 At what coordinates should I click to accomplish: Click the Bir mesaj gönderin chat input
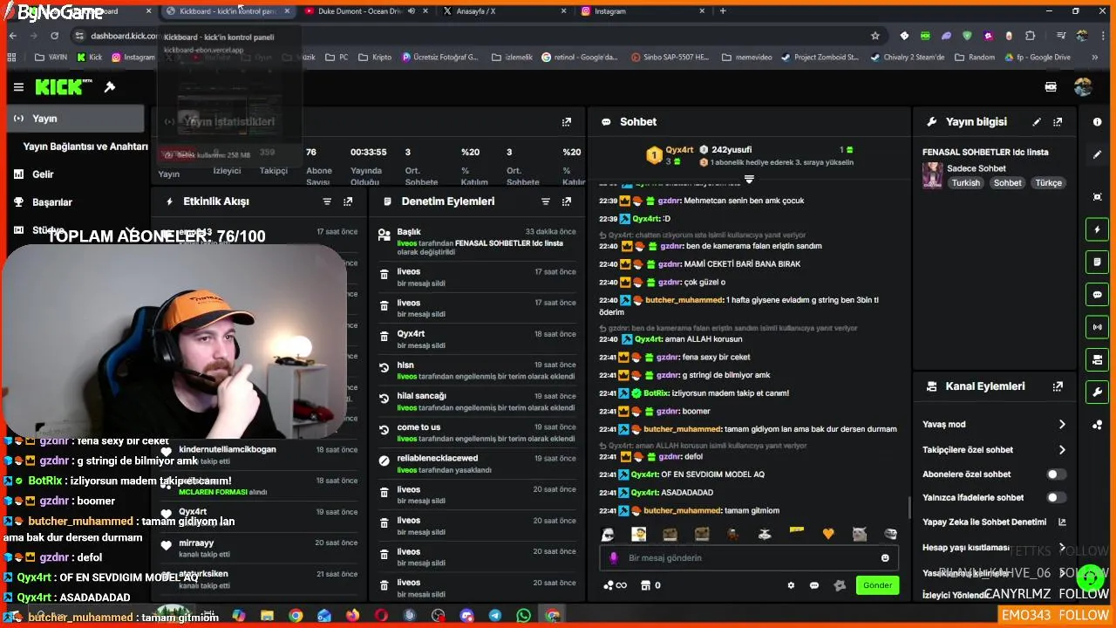tap(749, 558)
